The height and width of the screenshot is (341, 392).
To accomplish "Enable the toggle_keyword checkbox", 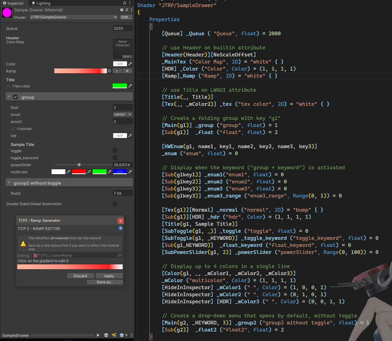I will click(x=115, y=158).
